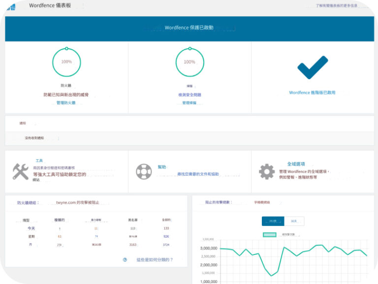The height and width of the screenshot is (284, 378).
Task: Click the blue premium checkmark icon
Action: pos(313,67)
